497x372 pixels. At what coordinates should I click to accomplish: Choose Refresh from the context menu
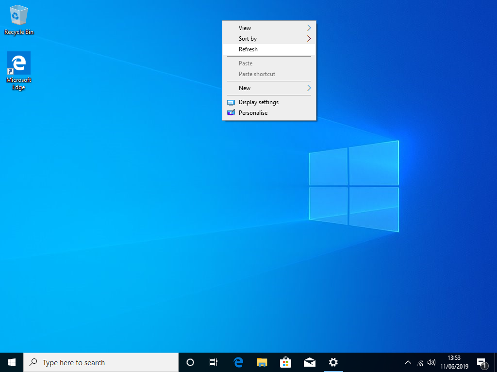coord(269,49)
